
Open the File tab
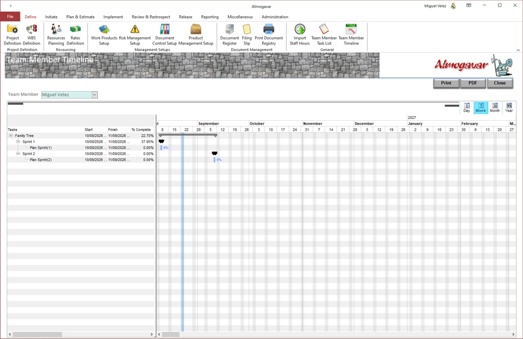point(10,17)
